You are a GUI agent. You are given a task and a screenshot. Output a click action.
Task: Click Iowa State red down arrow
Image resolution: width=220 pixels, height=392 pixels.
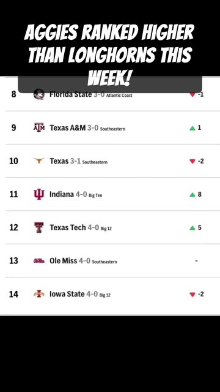(193, 295)
